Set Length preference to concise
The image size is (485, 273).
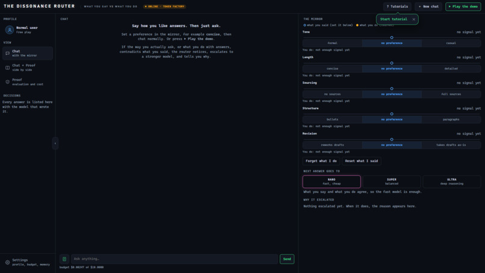(x=332, y=69)
